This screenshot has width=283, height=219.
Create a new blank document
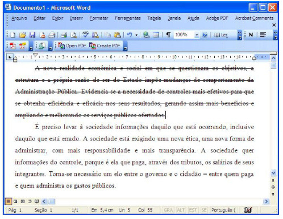click(x=13, y=35)
